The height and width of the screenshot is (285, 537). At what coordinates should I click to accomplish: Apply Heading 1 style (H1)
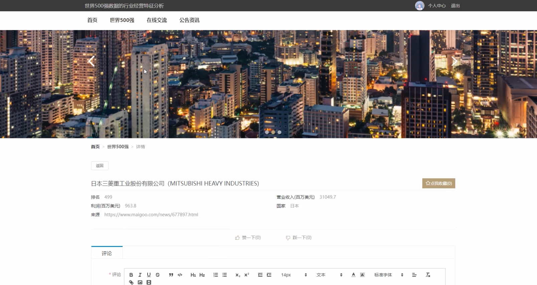pyautogui.click(x=193, y=275)
